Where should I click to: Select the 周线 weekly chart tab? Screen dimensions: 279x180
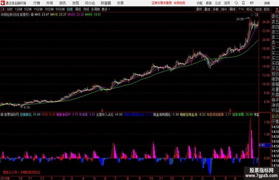tap(78, 9)
